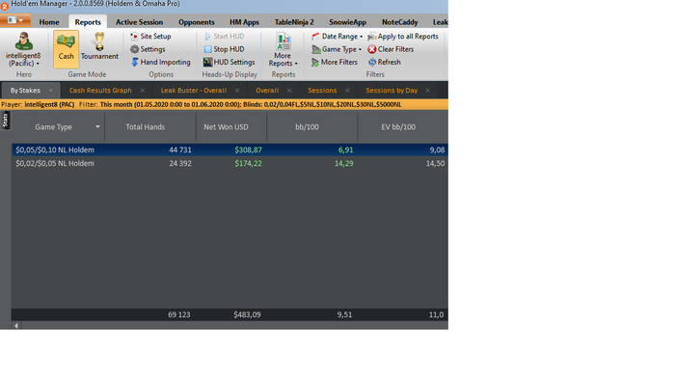Close the Leak Buster - Overall tab
This screenshot has height=380, width=675.
[237, 91]
